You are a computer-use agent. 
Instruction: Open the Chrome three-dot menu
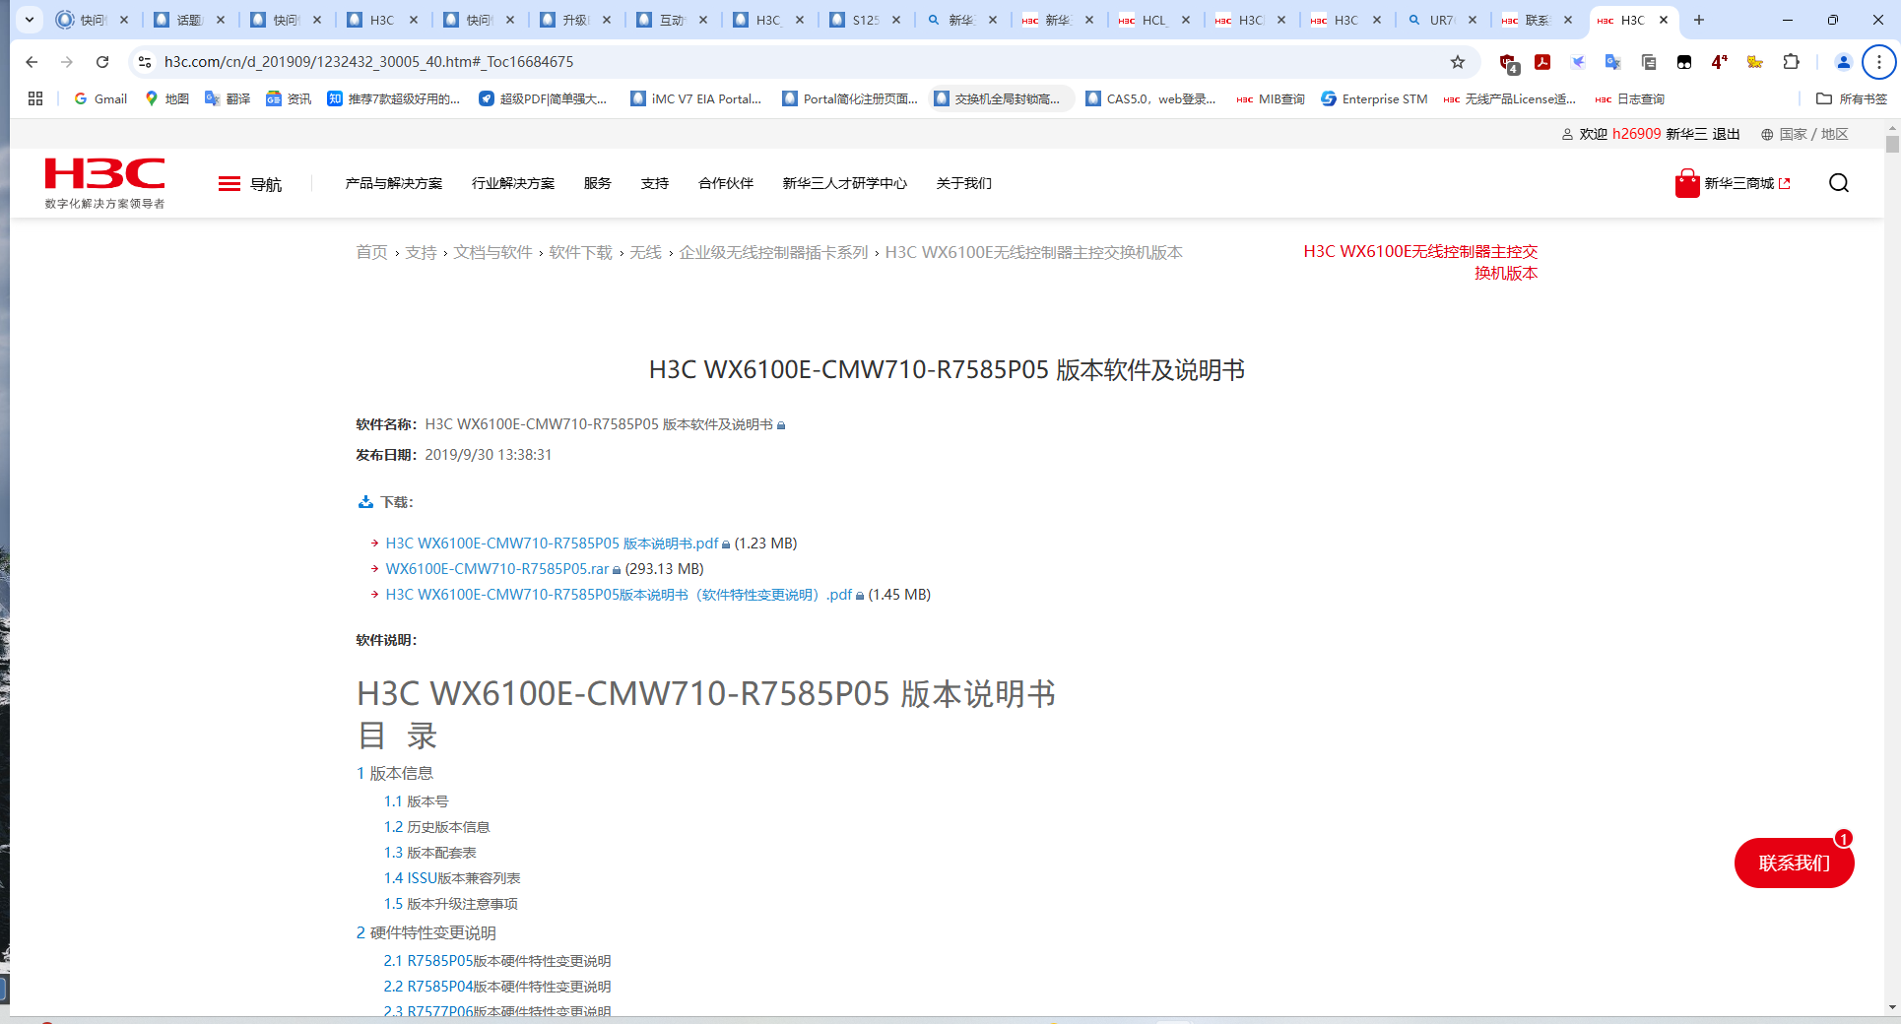1878,62
